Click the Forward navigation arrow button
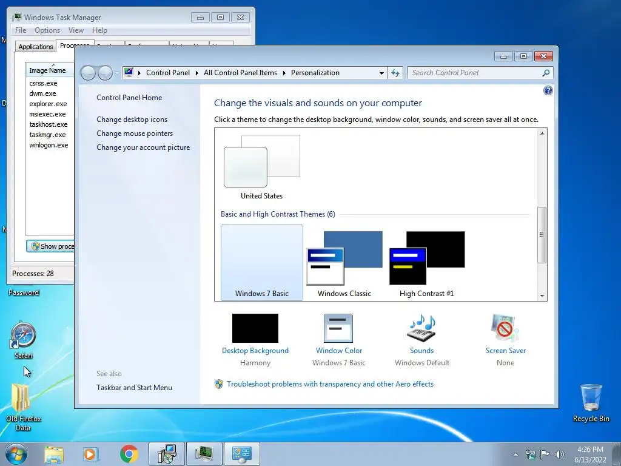 tap(105, 73)
